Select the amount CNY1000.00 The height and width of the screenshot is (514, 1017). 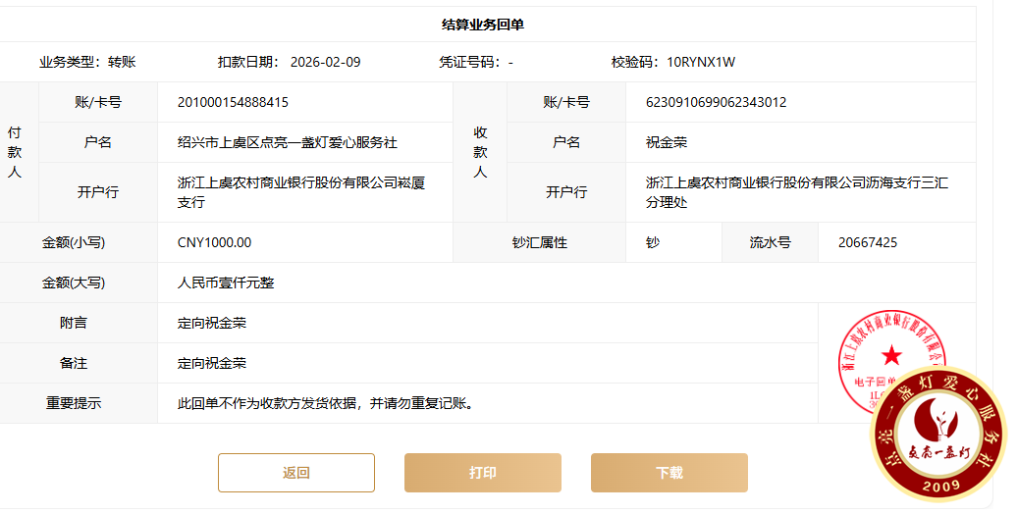coord(214,242)
